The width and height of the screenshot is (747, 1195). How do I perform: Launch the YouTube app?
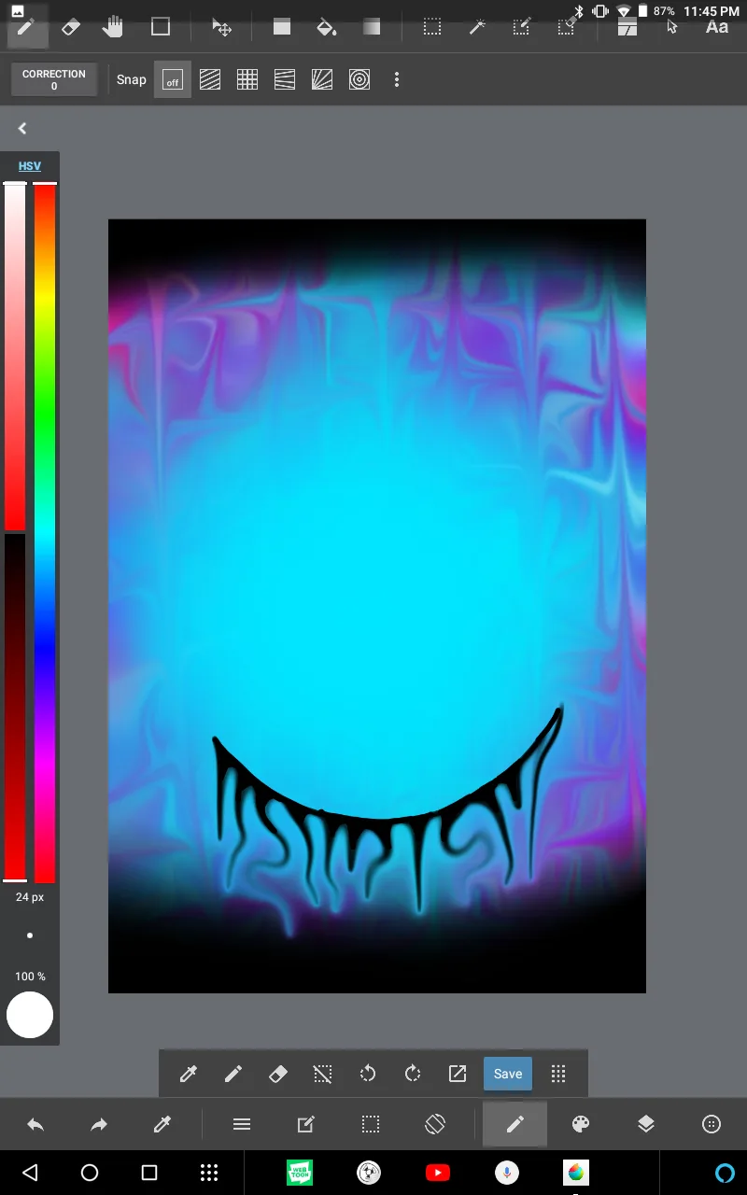coord(438,1173)
